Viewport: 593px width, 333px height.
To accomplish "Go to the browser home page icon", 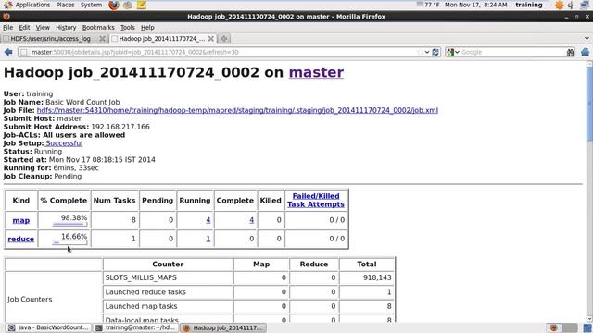I will tap(585, 52).
